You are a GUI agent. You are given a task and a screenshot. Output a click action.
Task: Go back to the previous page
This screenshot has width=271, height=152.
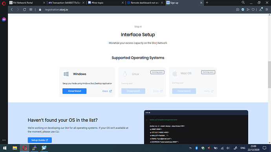click(12, 9)
